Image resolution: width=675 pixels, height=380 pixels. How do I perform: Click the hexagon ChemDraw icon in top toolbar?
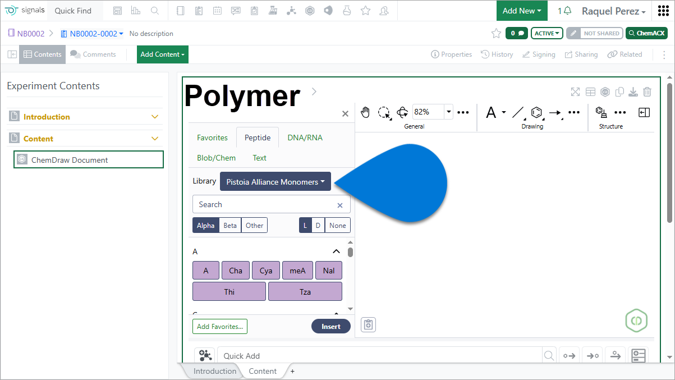(x=310, y=11)
